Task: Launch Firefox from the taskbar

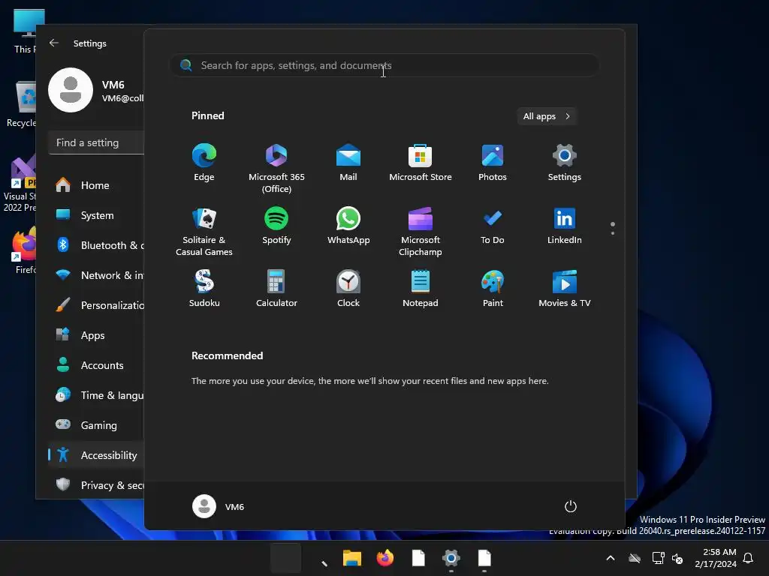Action: (385, 558)
